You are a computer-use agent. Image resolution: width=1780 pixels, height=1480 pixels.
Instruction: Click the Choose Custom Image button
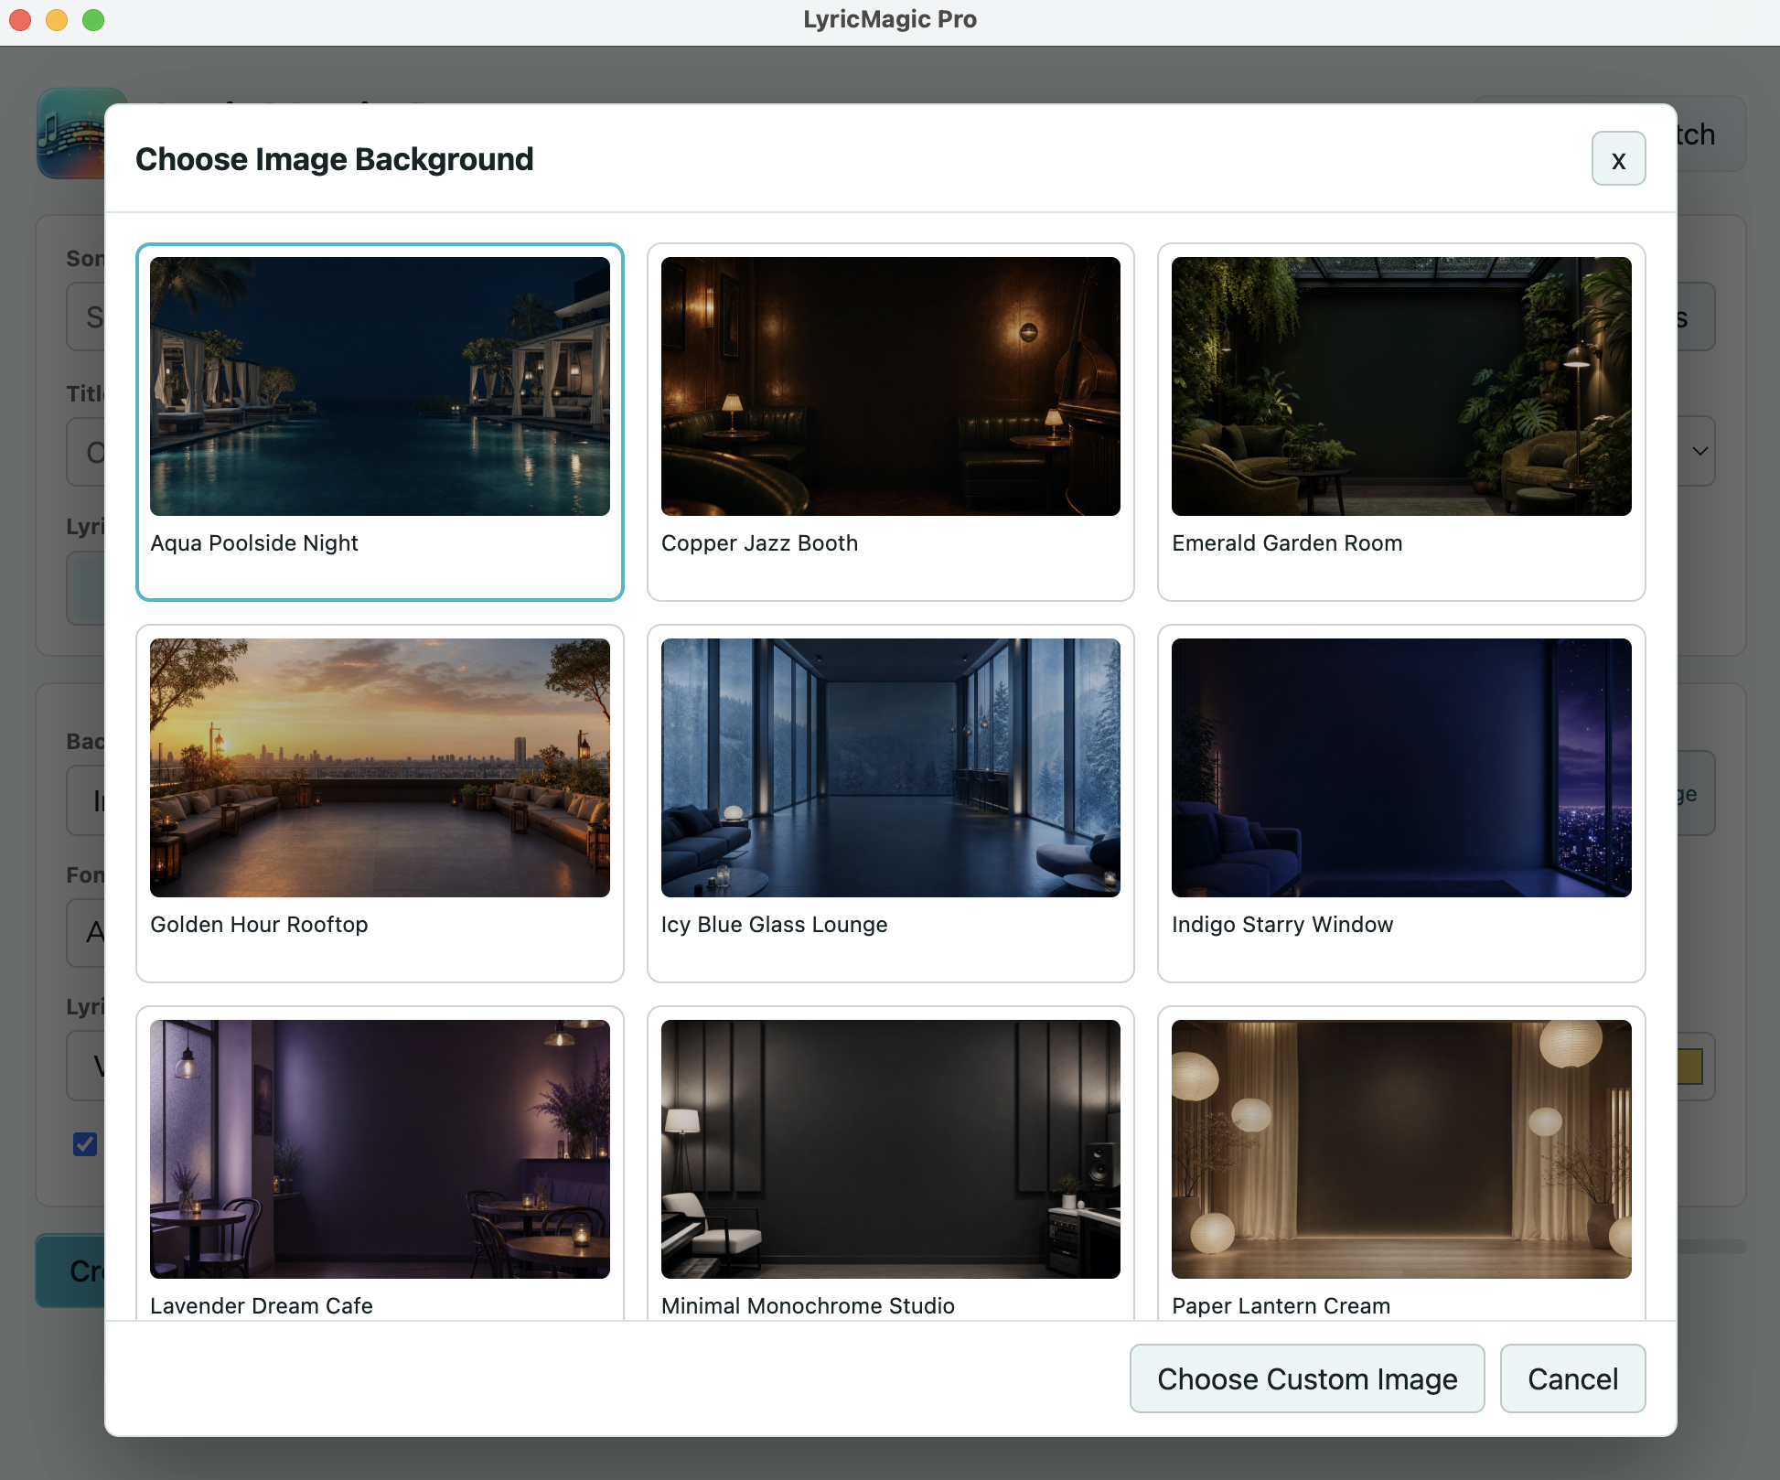[1307, 1378]
